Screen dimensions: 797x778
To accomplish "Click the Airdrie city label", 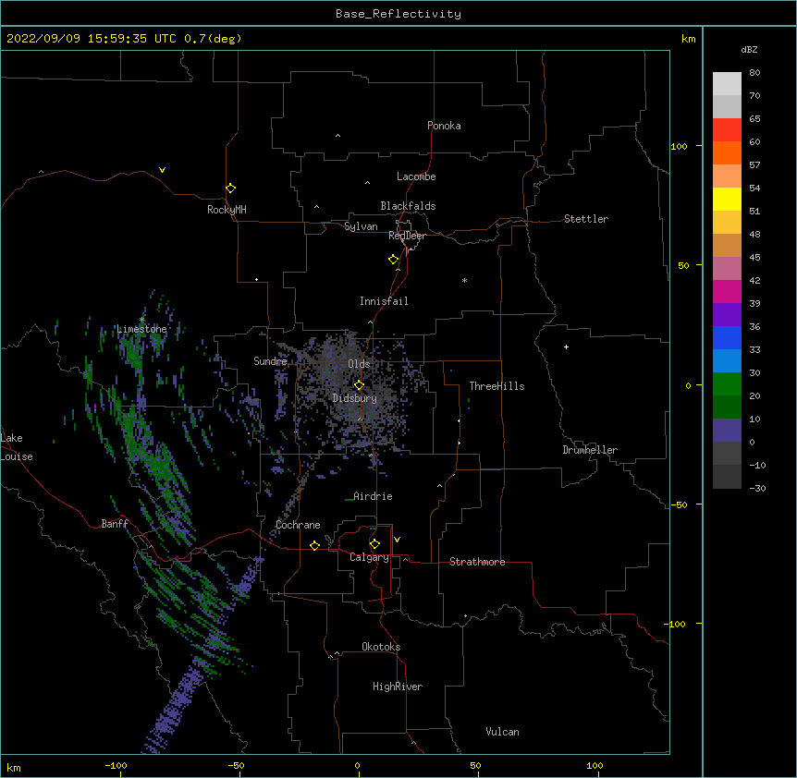I will [373, 496].
